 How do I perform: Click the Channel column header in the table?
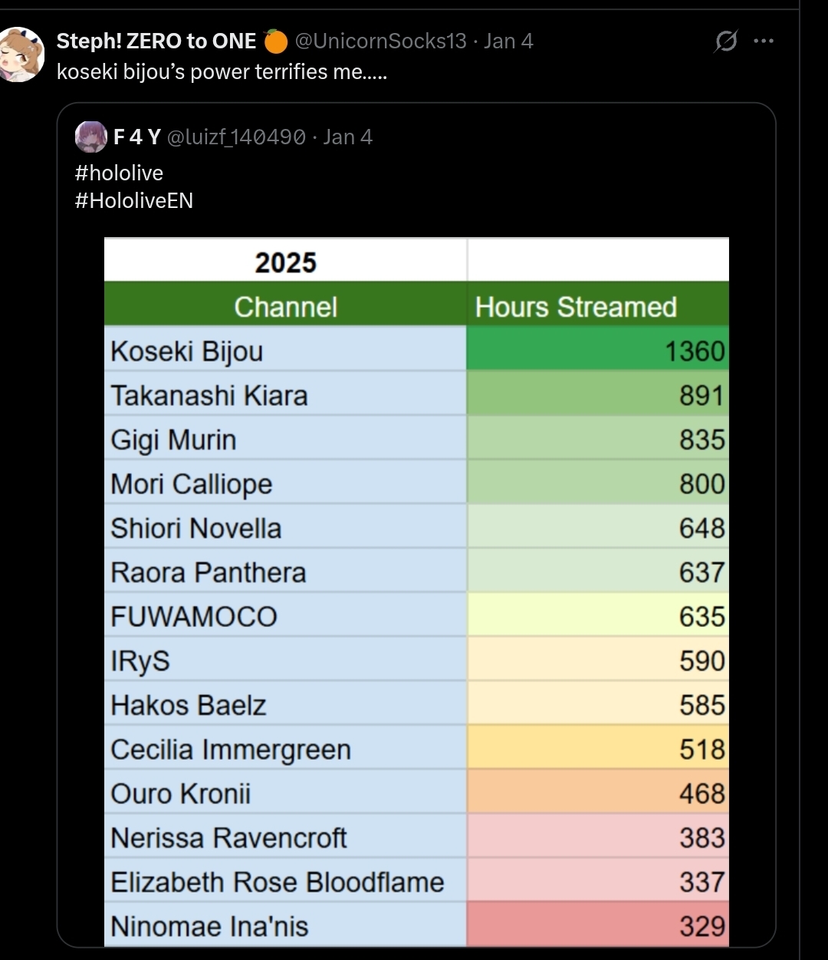pos(285,307)
